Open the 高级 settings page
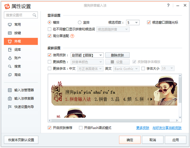This screenshot has height=148, width=190. point(21,75)
